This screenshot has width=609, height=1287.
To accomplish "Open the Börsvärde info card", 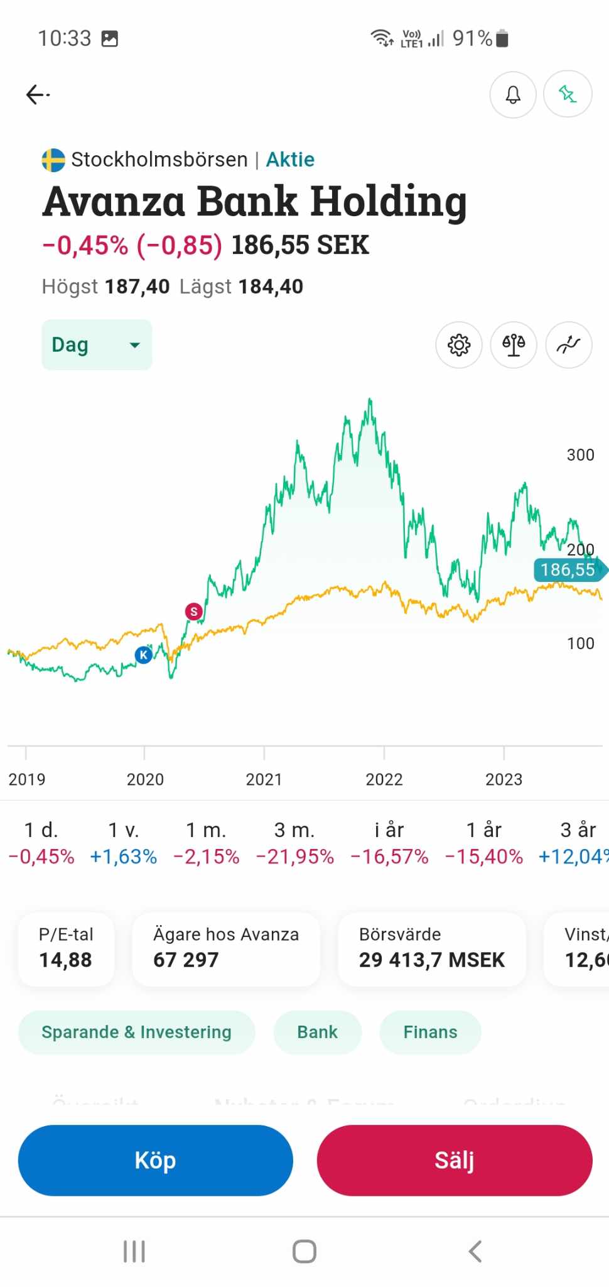I will tap(431, 948).
